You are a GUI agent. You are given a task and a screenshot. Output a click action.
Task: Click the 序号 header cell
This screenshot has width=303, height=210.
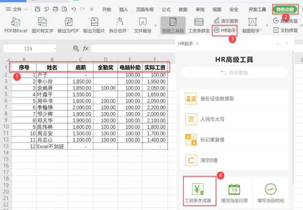pyautogui.click(x=24, y=67)
